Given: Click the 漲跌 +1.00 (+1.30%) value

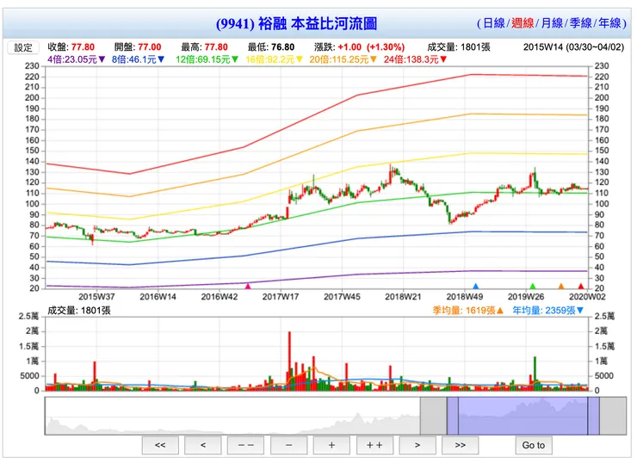Looking at the screenshot, I should click(x=371, y=47).
